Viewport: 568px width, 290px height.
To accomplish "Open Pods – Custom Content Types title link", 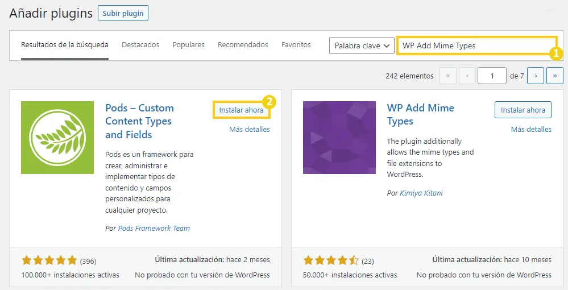I will coord(139,121).
